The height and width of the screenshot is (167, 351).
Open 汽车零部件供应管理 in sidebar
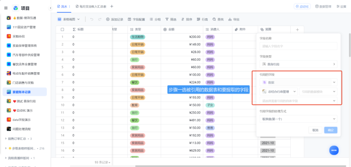24,55
